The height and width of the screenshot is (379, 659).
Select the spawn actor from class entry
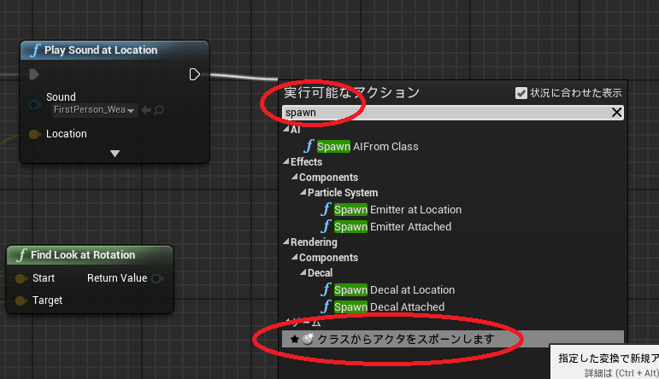(453, 339)
